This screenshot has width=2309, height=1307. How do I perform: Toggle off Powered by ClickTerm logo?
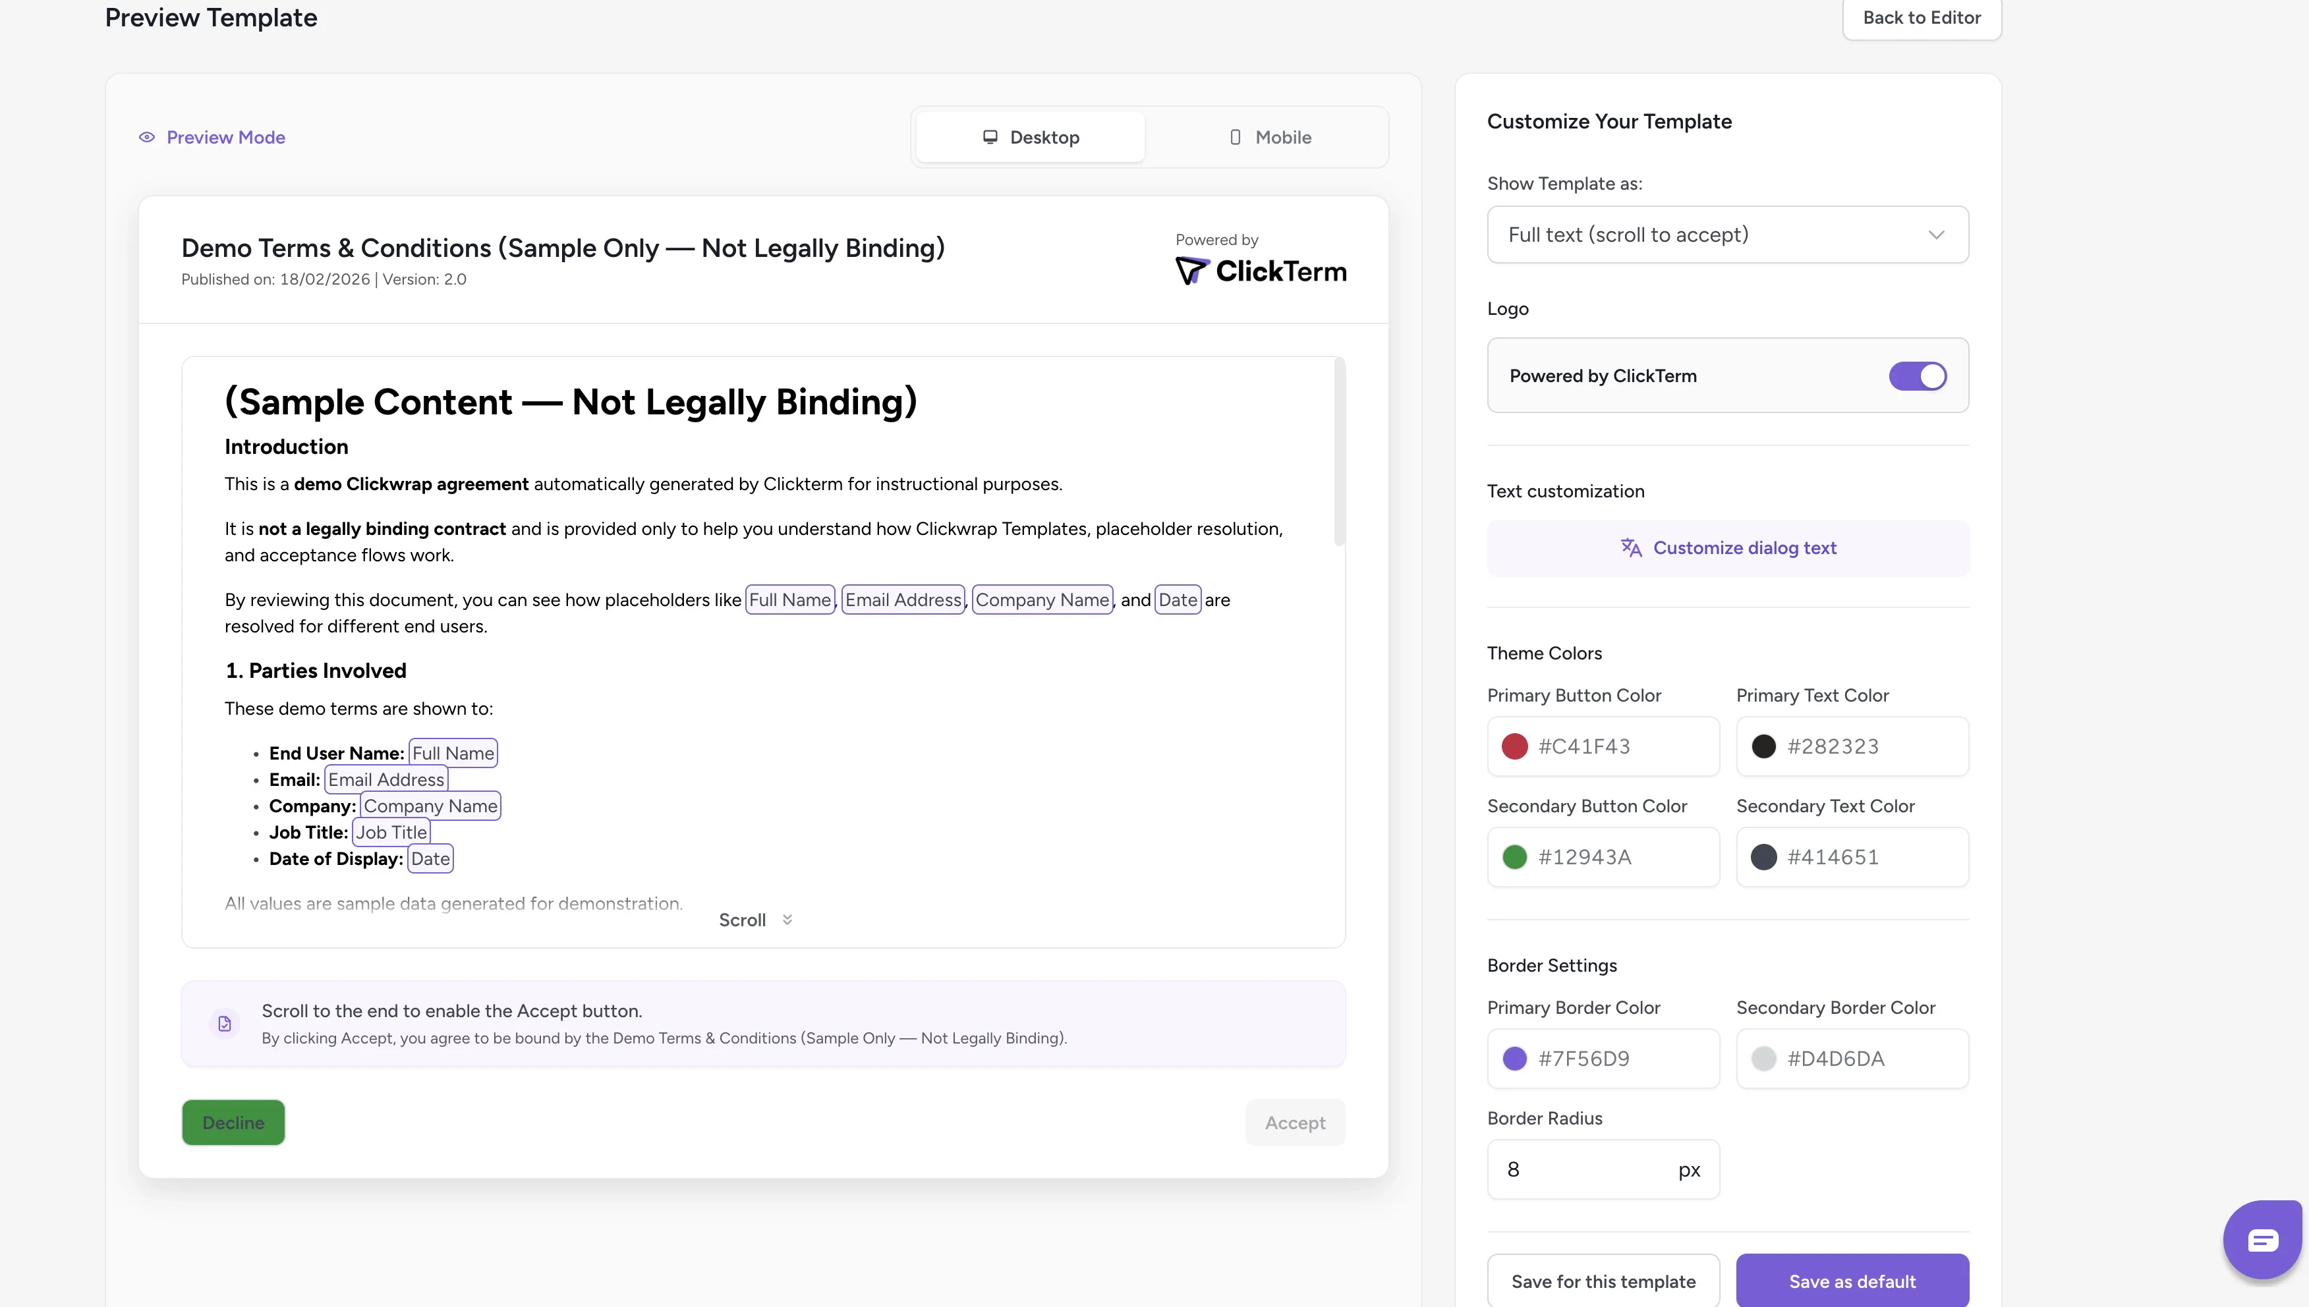click(x=1917, y=376)
